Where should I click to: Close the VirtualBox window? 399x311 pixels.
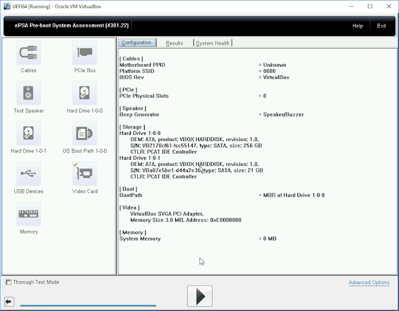389,6
